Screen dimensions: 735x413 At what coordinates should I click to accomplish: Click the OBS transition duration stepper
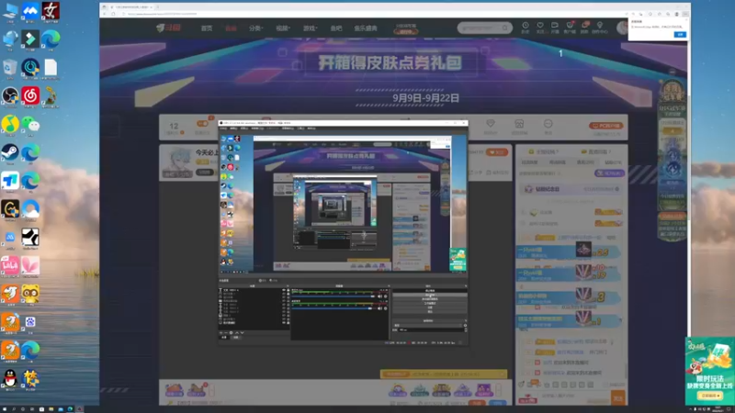[x=466, y=329]
